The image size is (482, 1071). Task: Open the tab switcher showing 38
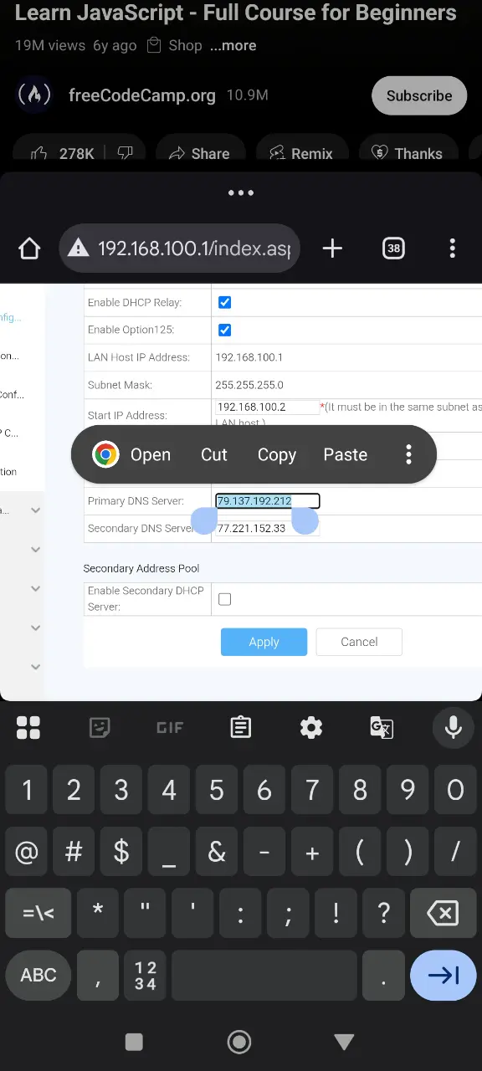coord(393,249)
